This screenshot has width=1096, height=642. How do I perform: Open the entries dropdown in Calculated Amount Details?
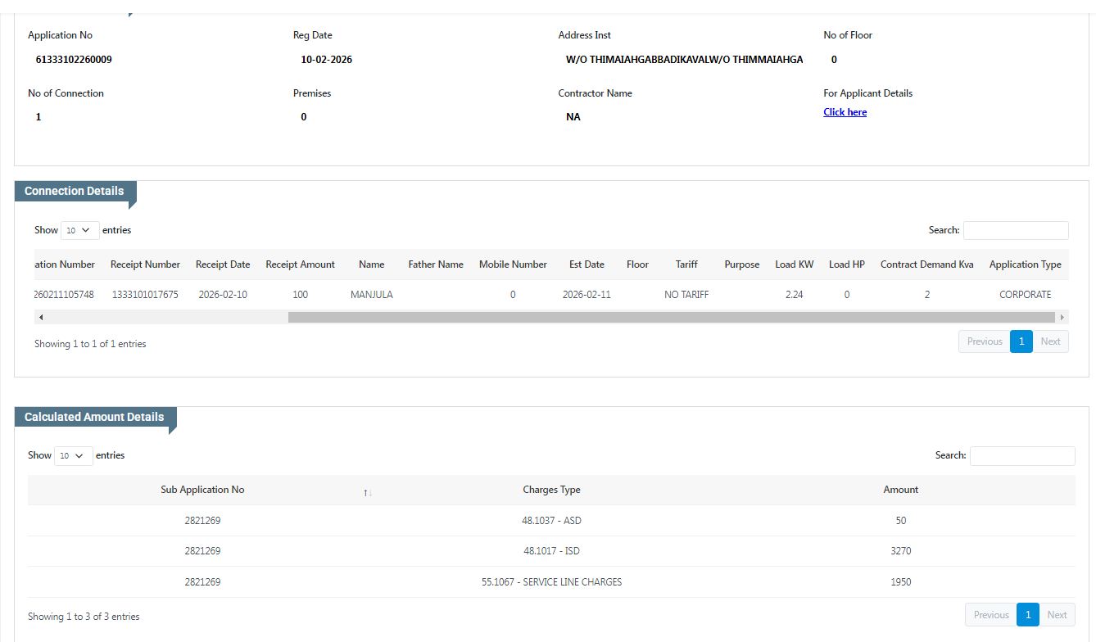[x=73, y=455]
